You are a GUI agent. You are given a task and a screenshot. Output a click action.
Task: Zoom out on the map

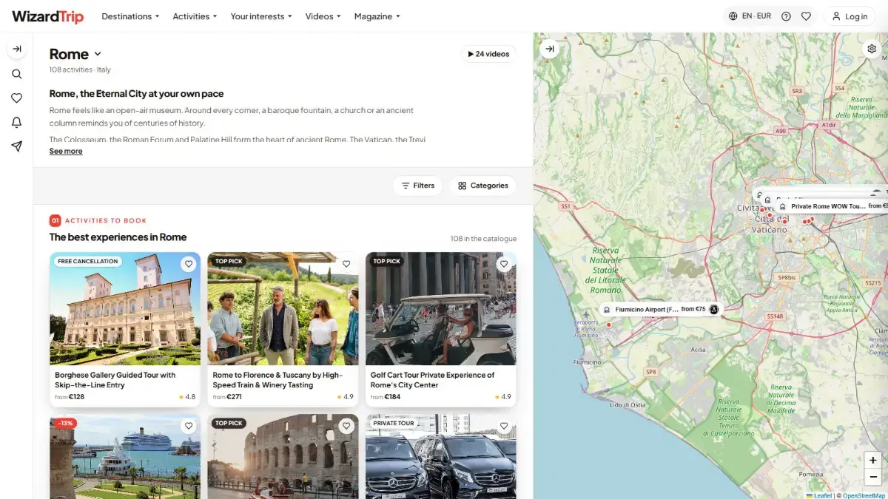873,477
